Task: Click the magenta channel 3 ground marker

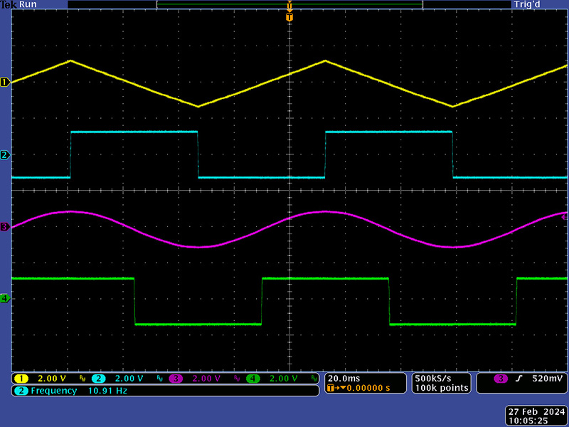Action: click(4, 227)
